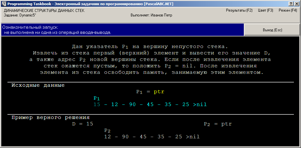
Task: Click the blue Ознакомительный запуск info panel
Action: [x=123, y=30]
